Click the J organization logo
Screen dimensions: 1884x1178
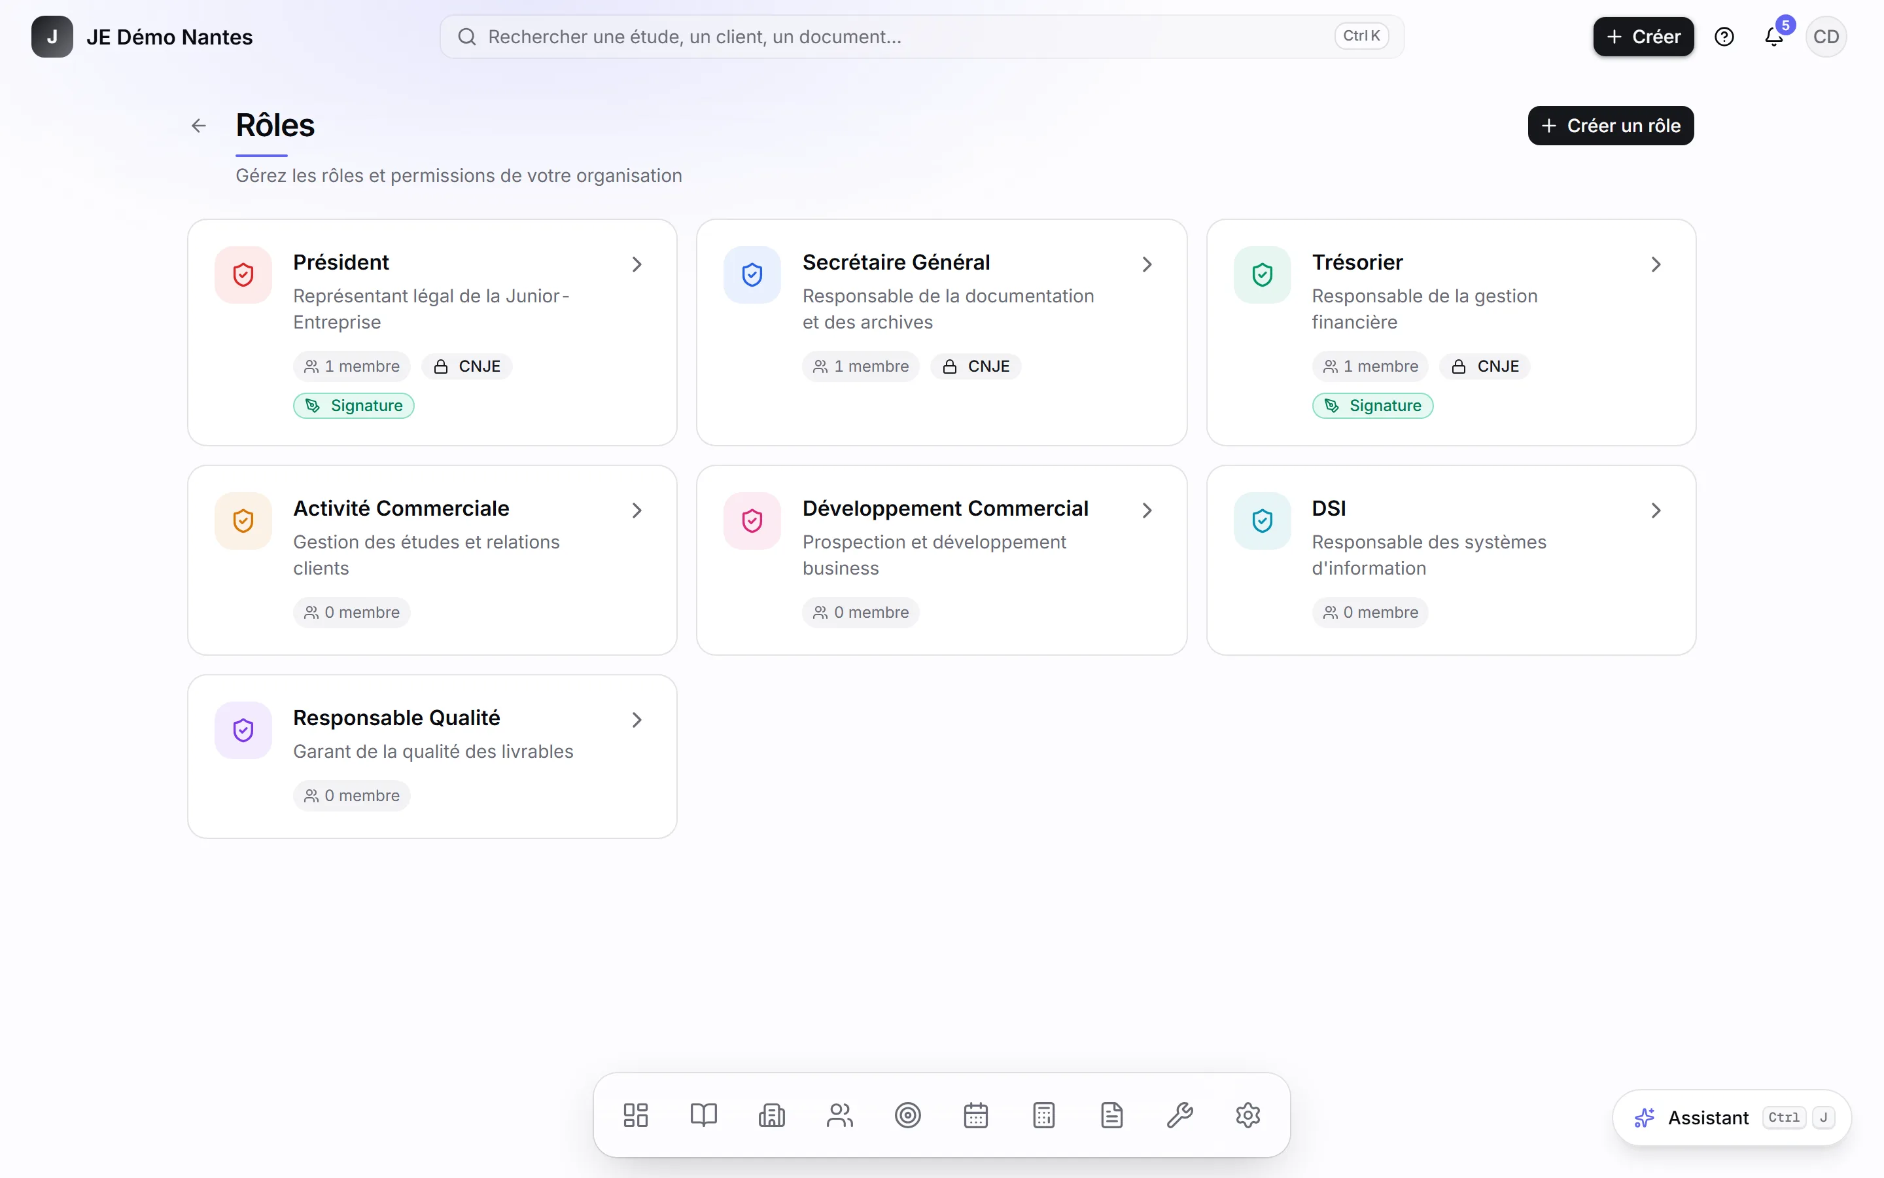[x=52, y=37]
